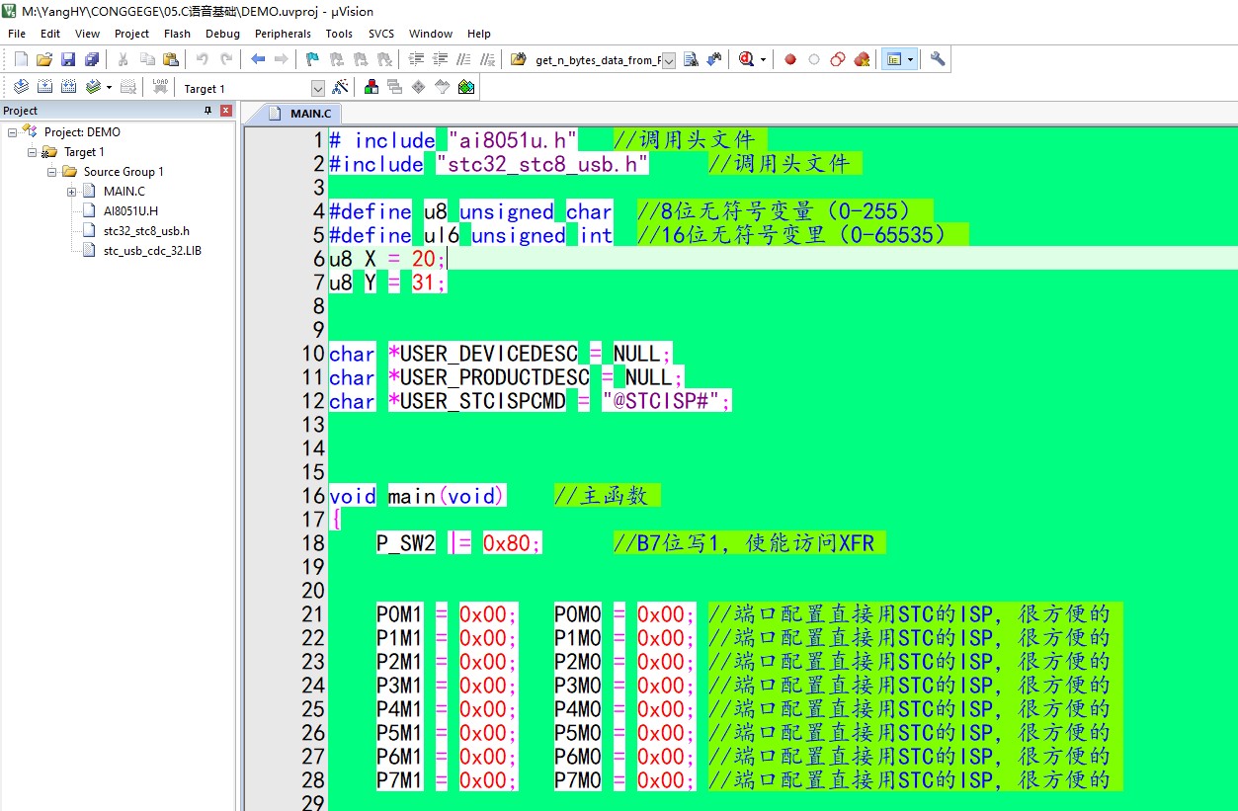This screenshot has height=811, width=1238.
Task: Click the Build target icon
Action: pos(44,87)
